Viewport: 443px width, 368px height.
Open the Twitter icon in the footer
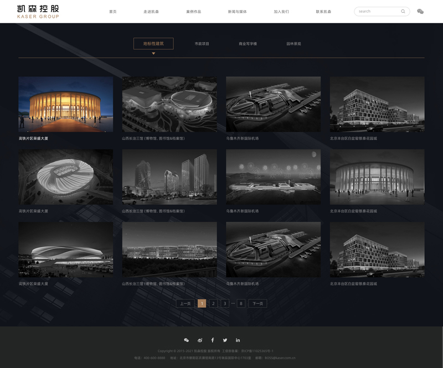[225, 340]
